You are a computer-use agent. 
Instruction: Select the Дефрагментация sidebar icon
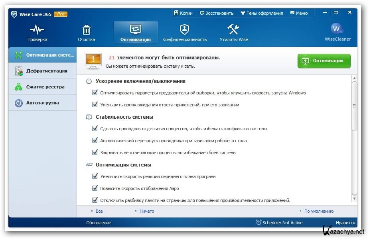click(x=19, y=71)
